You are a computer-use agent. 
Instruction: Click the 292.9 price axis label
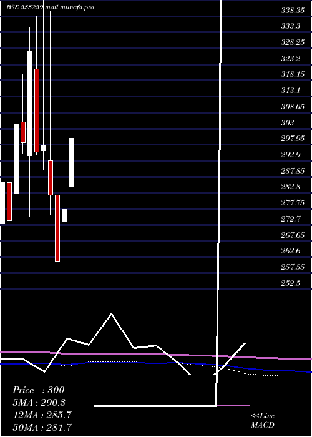[290, 154]
